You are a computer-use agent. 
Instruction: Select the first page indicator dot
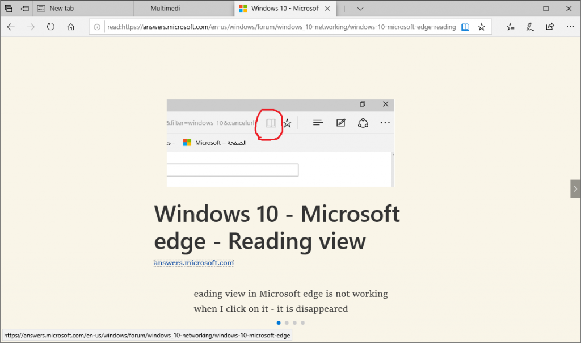tap(279, 323)
